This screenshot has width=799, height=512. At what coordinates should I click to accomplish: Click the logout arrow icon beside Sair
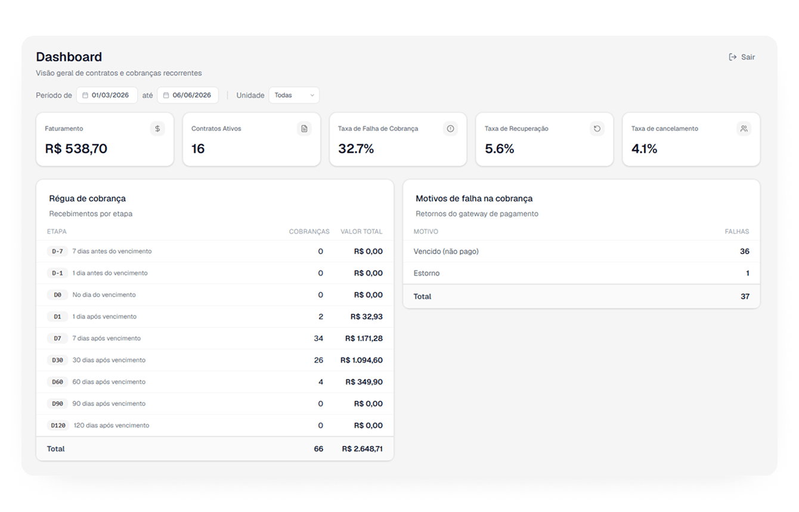(733, 57)
